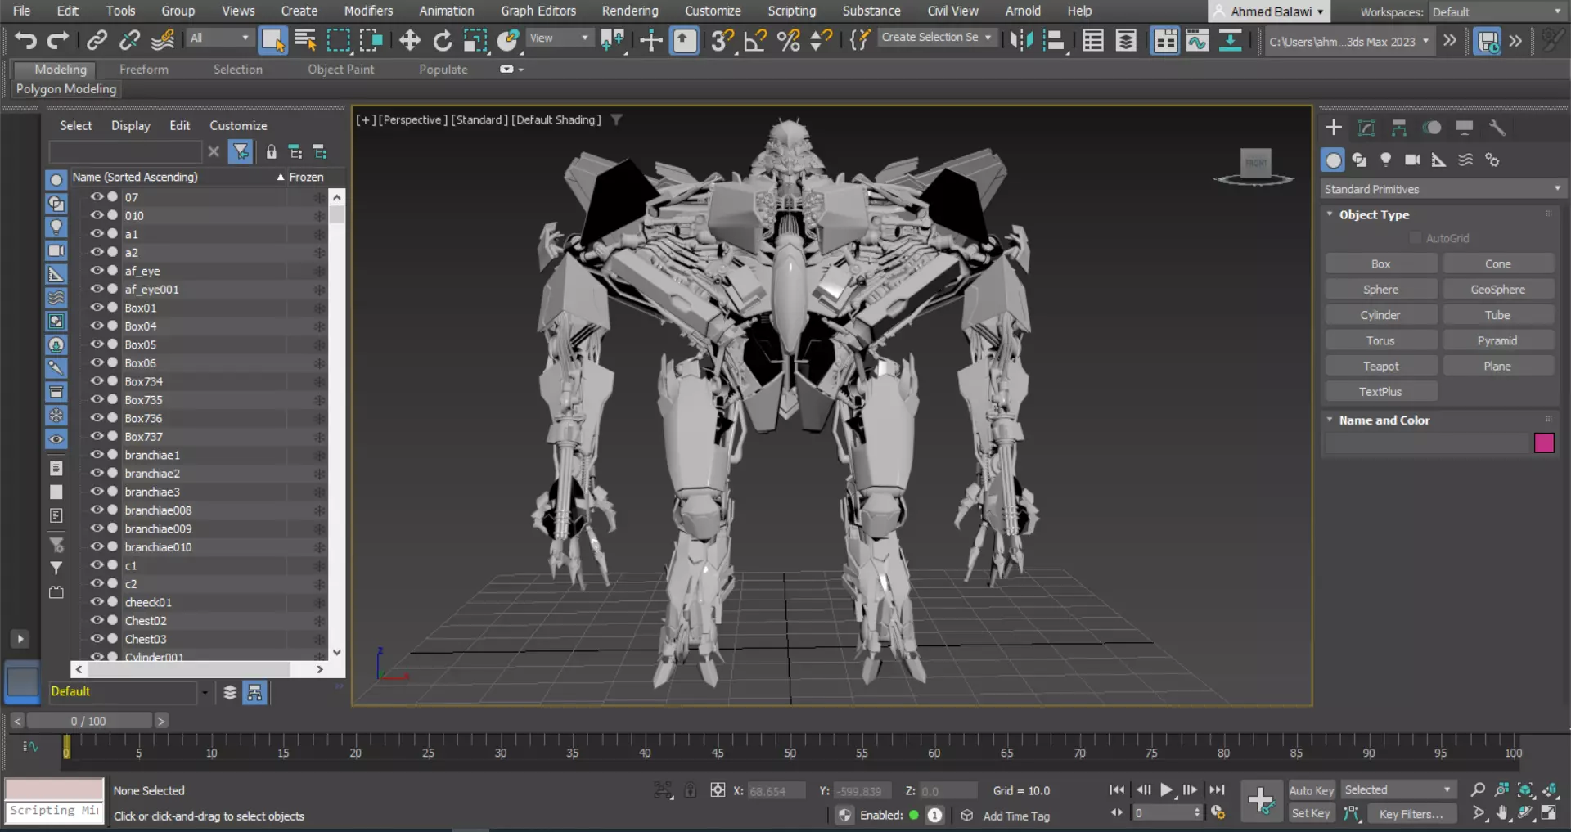Click the Play Animation button

1166,789
